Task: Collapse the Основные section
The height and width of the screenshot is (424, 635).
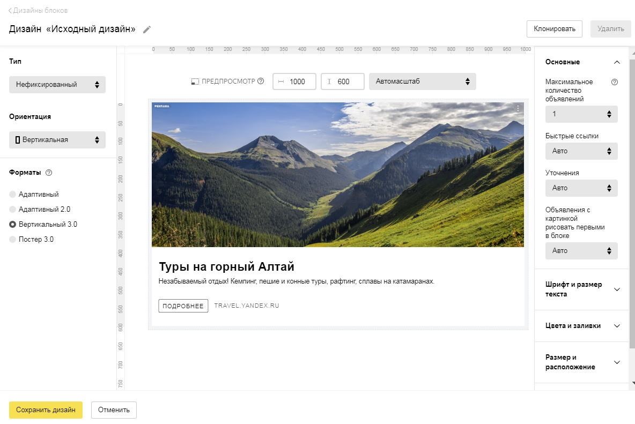Action: click(x=617, y=62)
